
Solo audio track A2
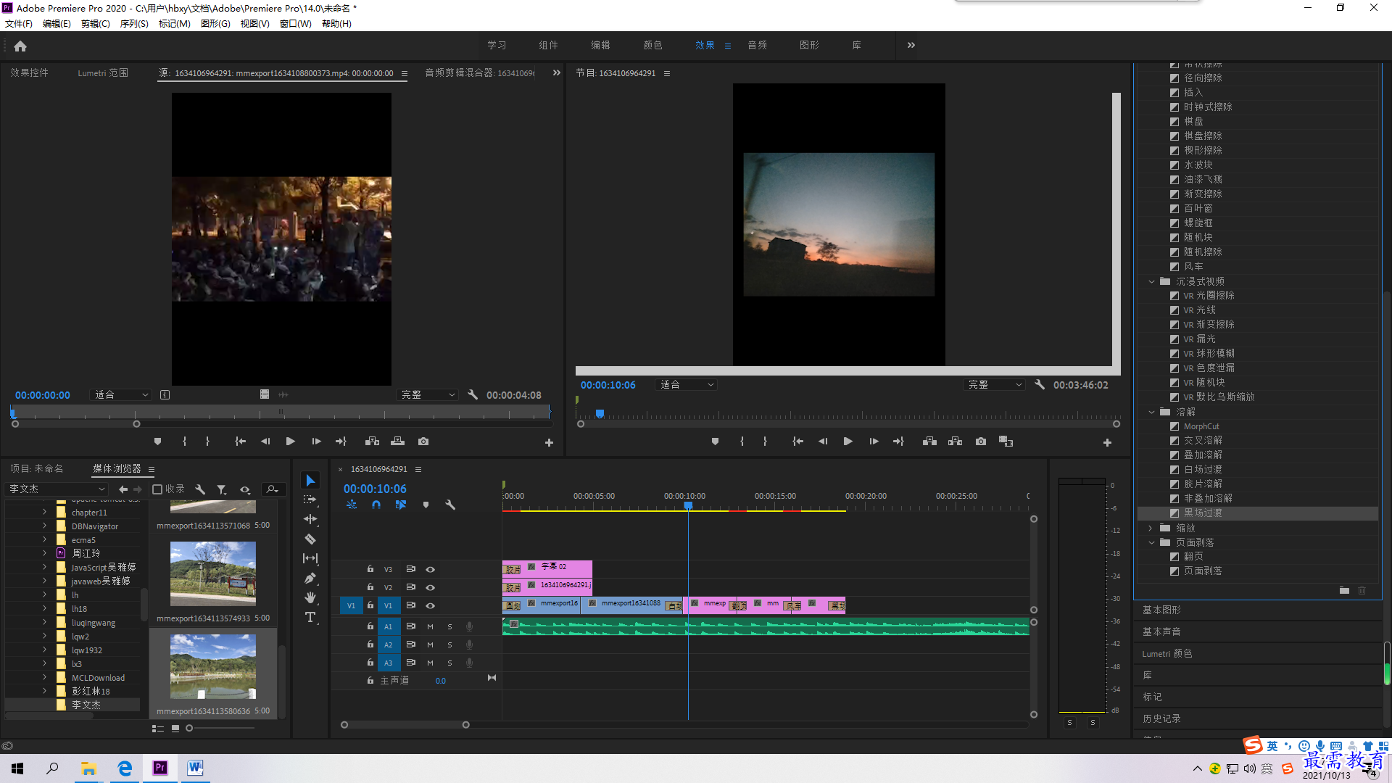(449, 645)
